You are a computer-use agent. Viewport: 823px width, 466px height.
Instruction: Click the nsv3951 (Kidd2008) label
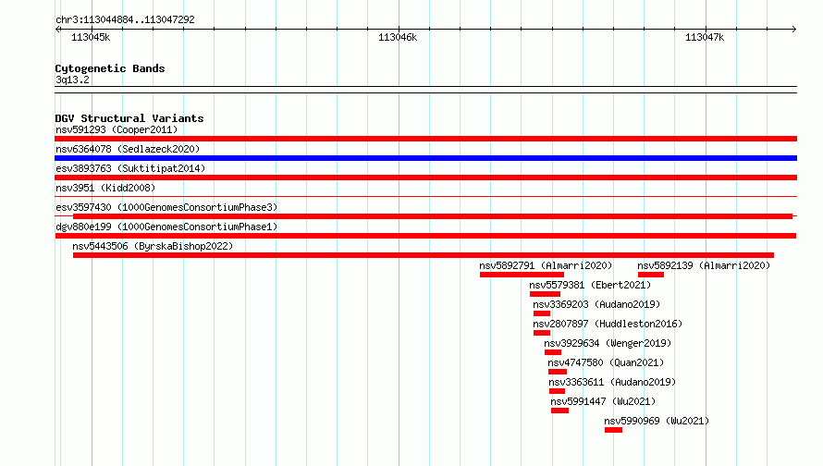point(105,188)
